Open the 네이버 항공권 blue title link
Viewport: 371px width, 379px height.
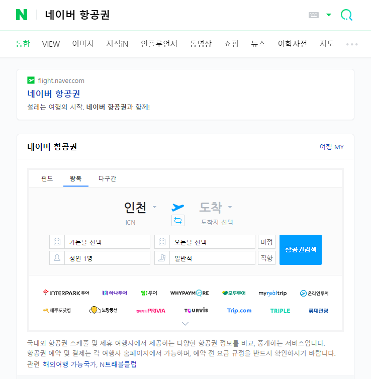[54, 93]
